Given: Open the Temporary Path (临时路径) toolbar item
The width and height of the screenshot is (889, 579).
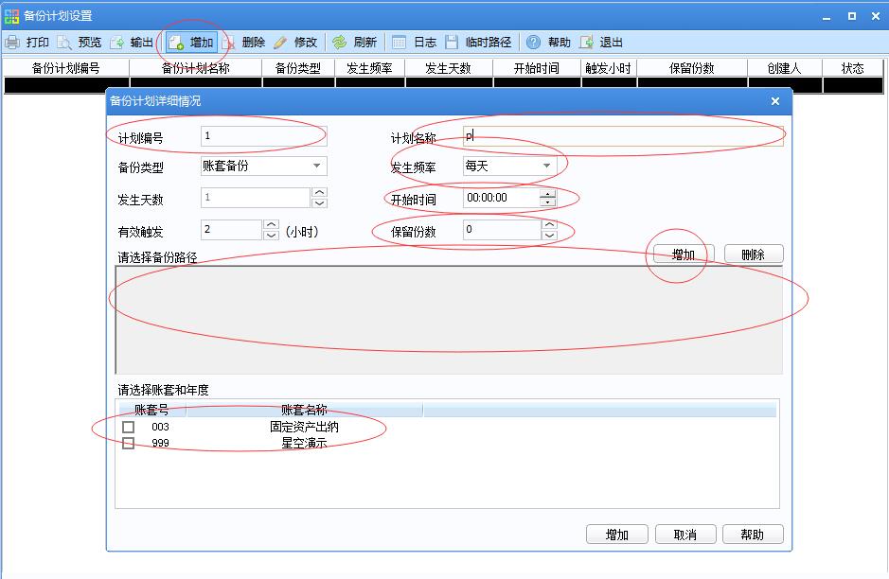Looking at the screenshot, I should click(x=452, y=43).
